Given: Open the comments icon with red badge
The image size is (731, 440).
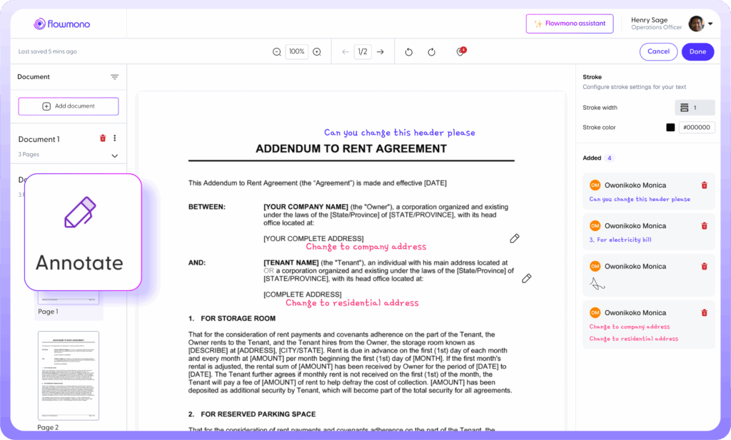Looking at the screenshot, I should (460, 52).
